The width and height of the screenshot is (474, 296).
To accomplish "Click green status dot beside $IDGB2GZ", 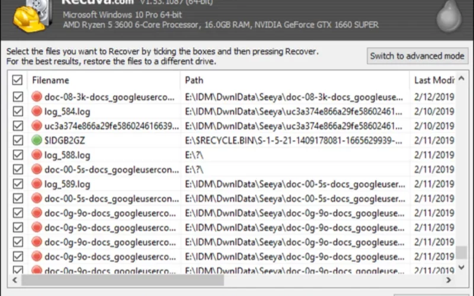I will pyautogui.click(x=37, y=140).
